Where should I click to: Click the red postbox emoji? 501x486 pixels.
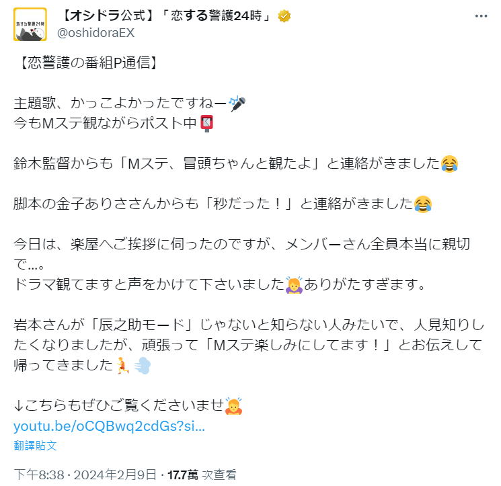tap(206, 123)
